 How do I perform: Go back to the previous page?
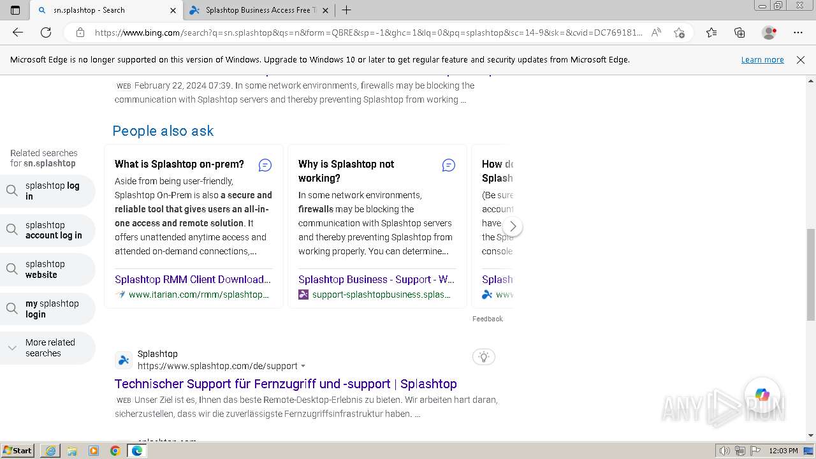(18, 33)
